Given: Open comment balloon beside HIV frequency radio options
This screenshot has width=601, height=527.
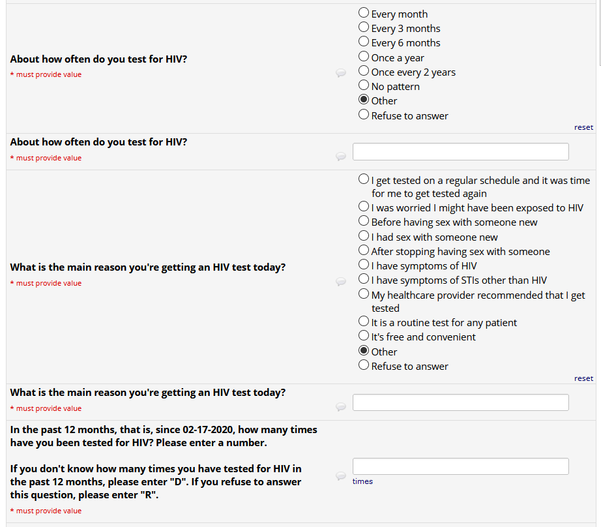Looking at the screenshot, I should 340,73.
